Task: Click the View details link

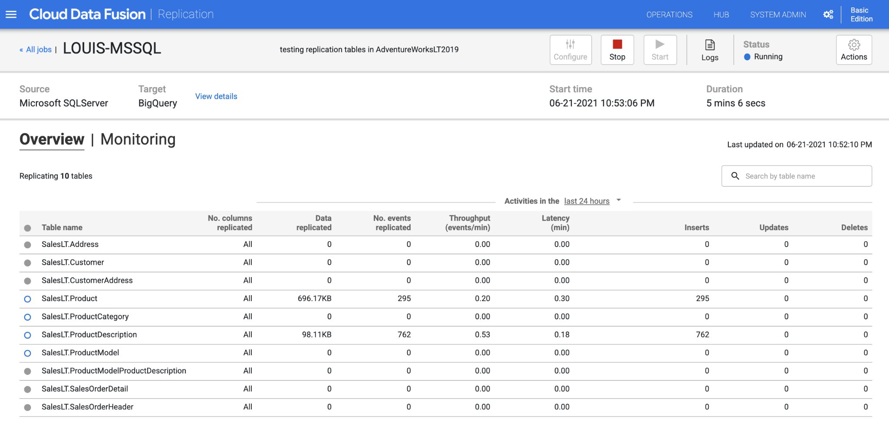Action: [216, 96]
